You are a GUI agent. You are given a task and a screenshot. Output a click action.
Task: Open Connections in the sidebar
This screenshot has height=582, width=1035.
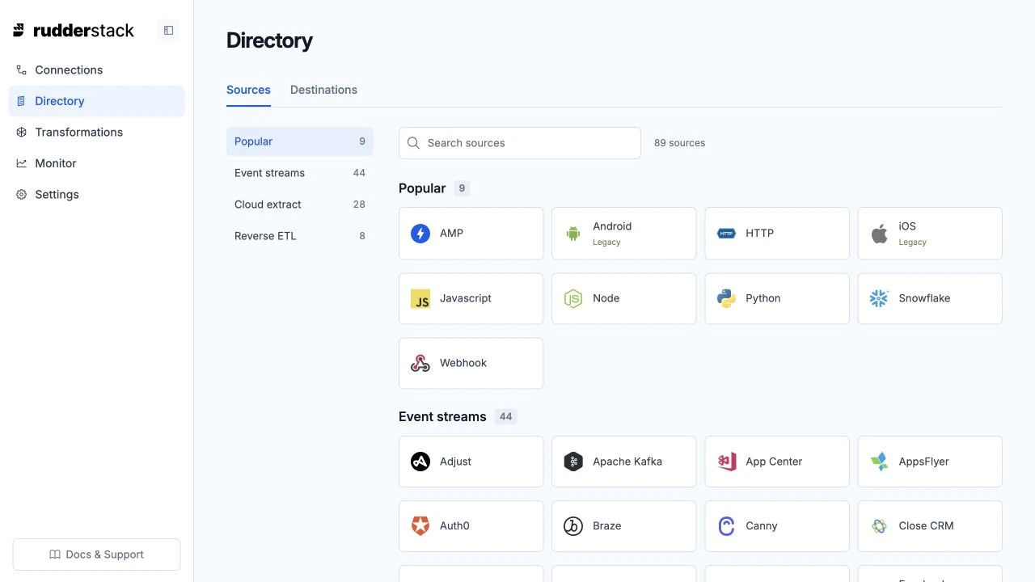(x=97, y=70)
